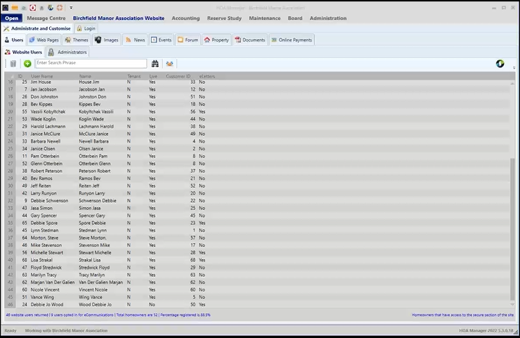This screenshot has height=338, width=520.
Task: Click the red circle icon in the quick access bar
Action: pyautogui.click(x=33, y=8)
